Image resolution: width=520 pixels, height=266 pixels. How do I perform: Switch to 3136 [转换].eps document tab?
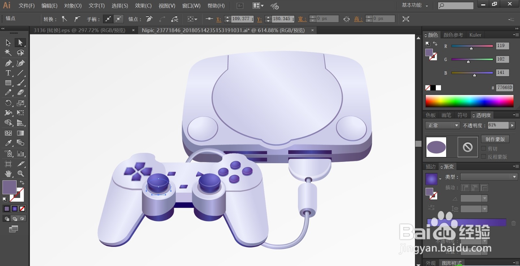[x=80, y=30]
